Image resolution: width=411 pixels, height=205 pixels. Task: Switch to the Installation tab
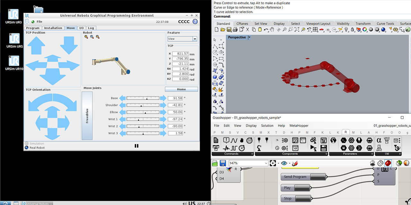pyautogui.click(x=53, y=28)
